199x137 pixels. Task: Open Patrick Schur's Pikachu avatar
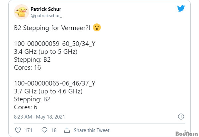[22, 12]
